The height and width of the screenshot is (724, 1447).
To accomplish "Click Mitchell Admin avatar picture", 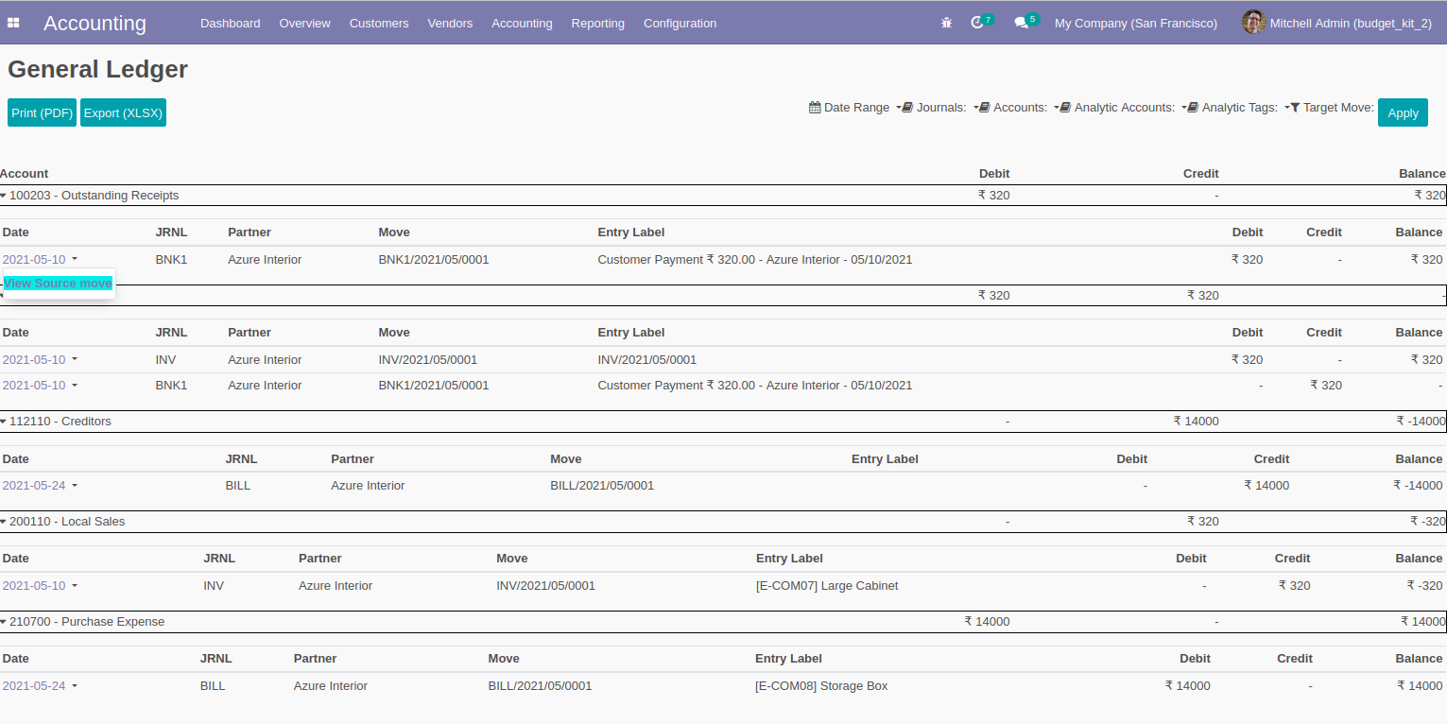I will (1253, 23).
